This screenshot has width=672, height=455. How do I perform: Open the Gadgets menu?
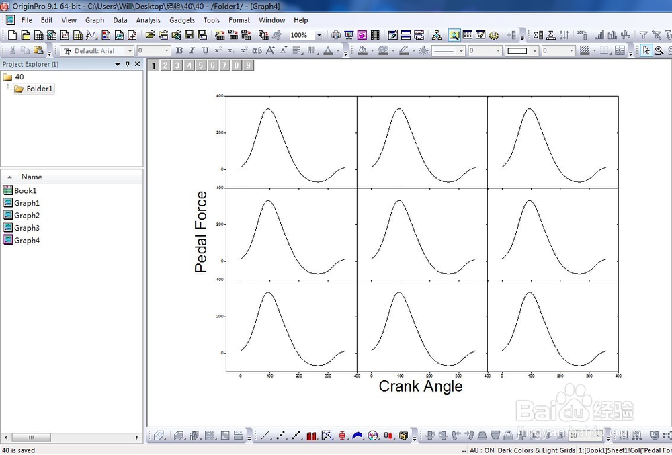point(182,20)
